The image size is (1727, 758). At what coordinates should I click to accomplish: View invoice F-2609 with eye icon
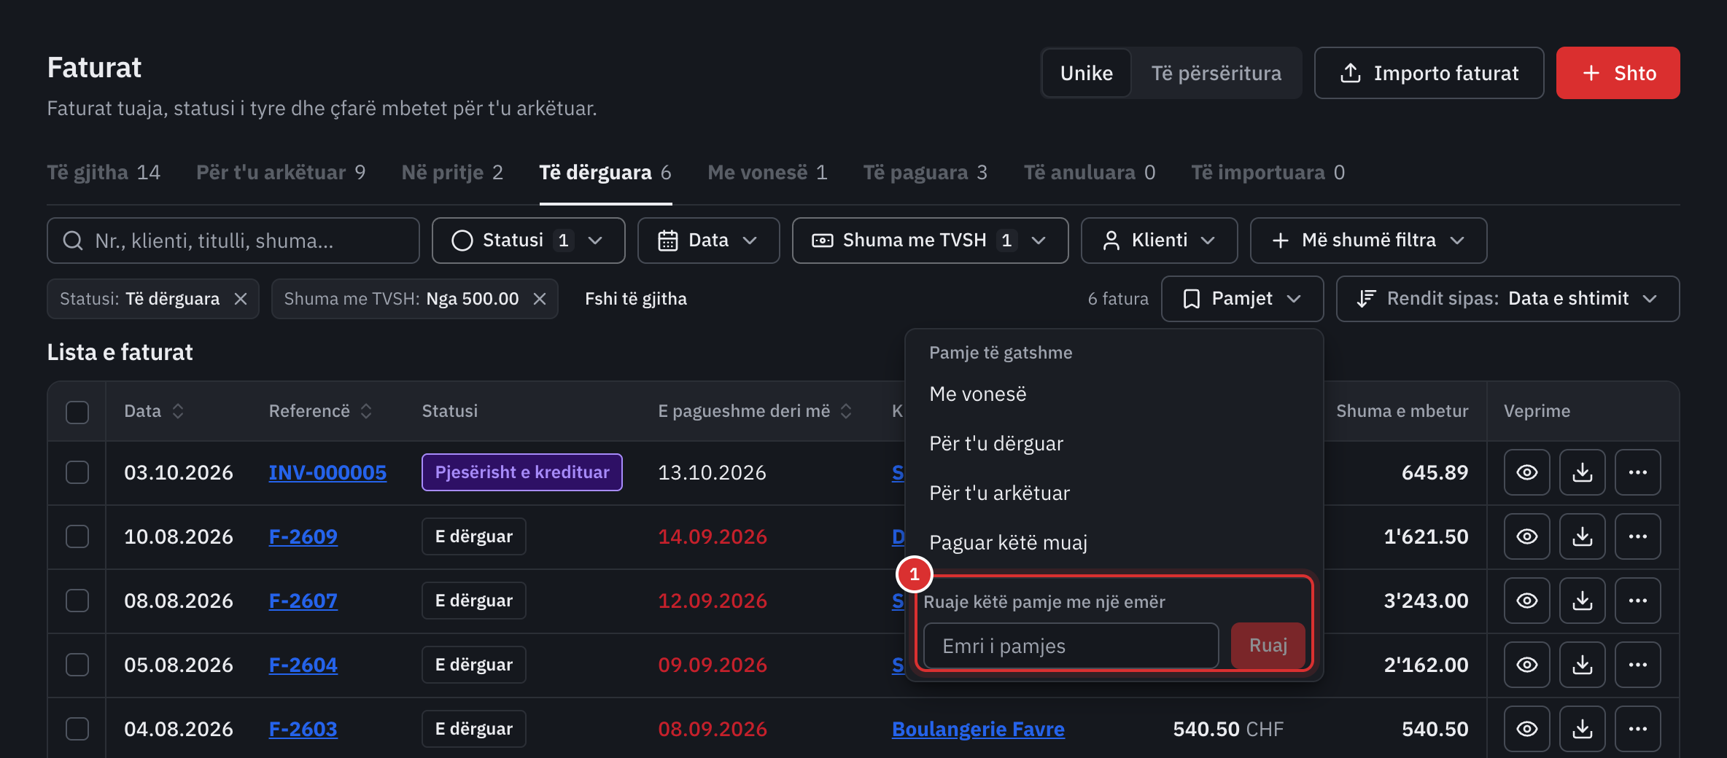1526,536
